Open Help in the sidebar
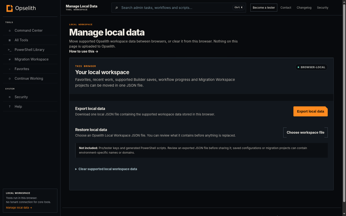346x216 pixels. click(30, 107)
